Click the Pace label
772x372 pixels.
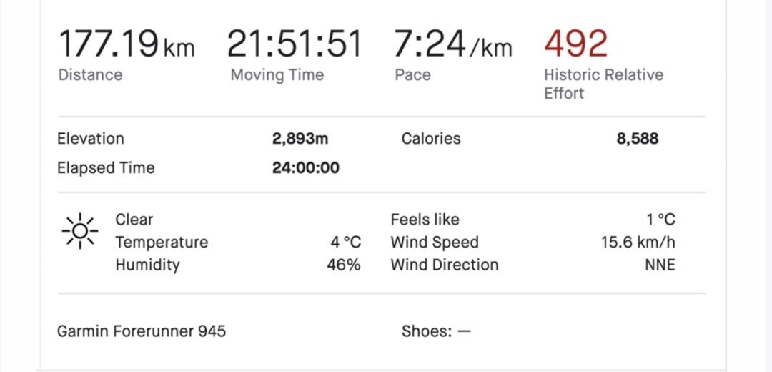tap(412, 75)
